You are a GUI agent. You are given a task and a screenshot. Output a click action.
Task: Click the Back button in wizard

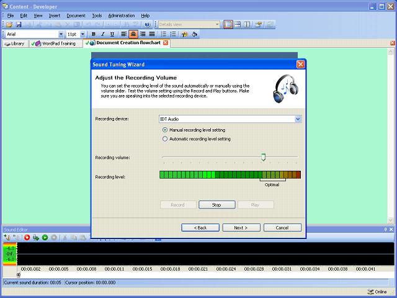coord(200,228)
